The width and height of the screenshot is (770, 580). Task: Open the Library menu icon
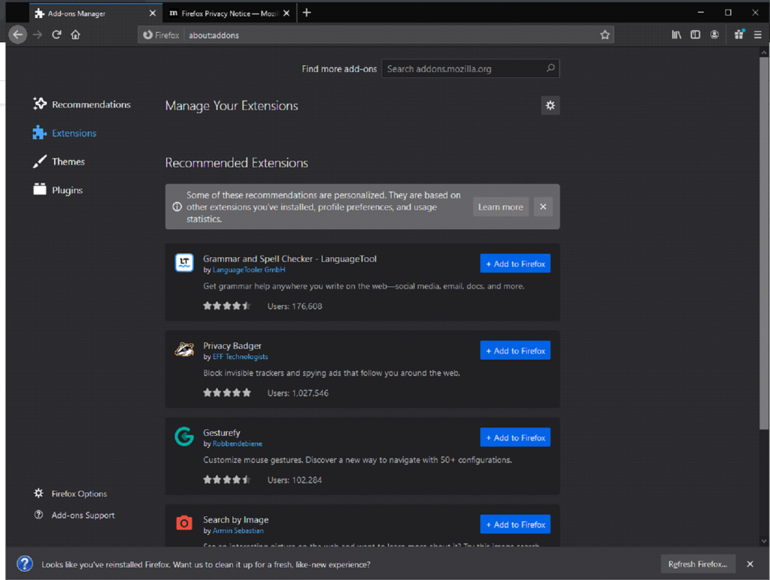[x=676, y=35]
